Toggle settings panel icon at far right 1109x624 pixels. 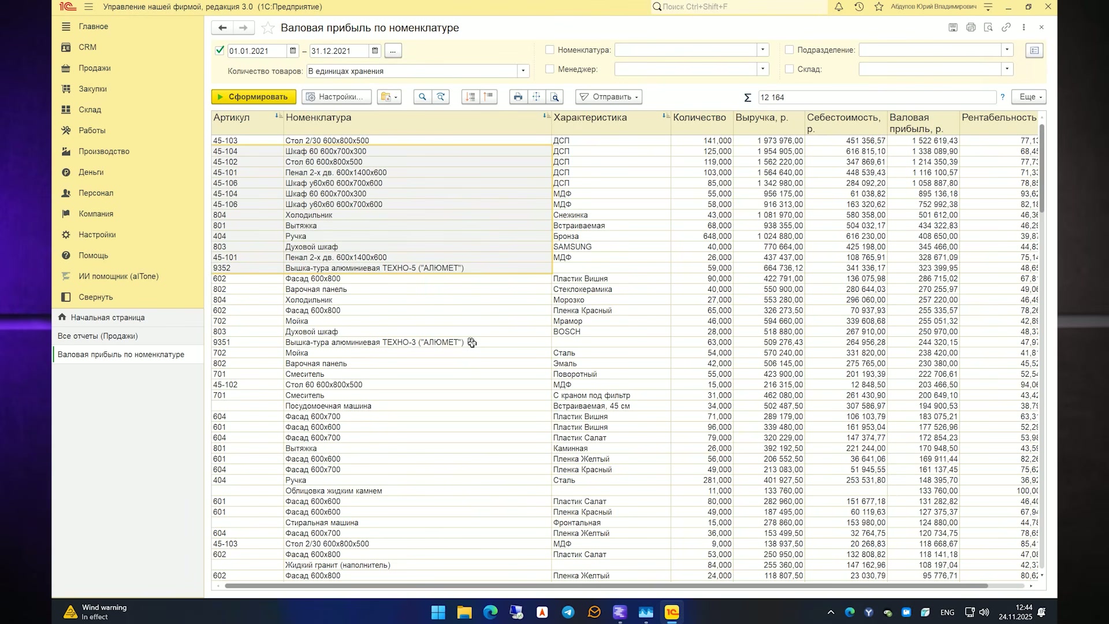tap(1034, 50)
